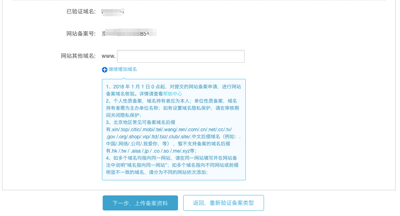Focus the 网站其他域名 text input field
Viewport: 400px width, 216px height.
coord(180,56)
